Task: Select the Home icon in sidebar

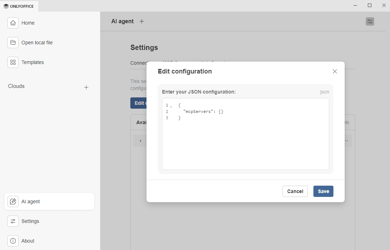Action: tap(13, 23)
